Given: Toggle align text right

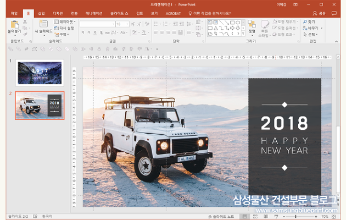Looking at the screenshot, I should pyautogui.click(x=168, y=32).
